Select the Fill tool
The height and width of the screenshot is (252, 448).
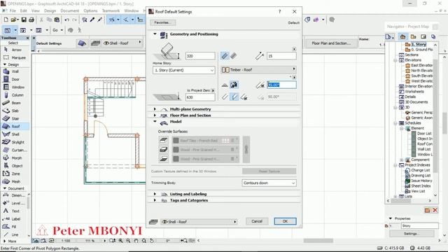(14, 227)
